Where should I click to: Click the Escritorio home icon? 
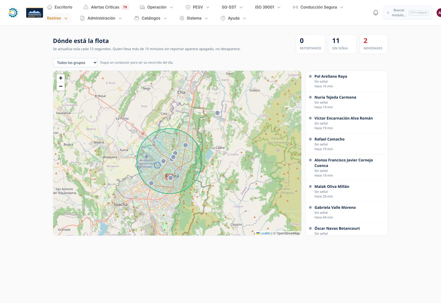click(x=49, y=7)
